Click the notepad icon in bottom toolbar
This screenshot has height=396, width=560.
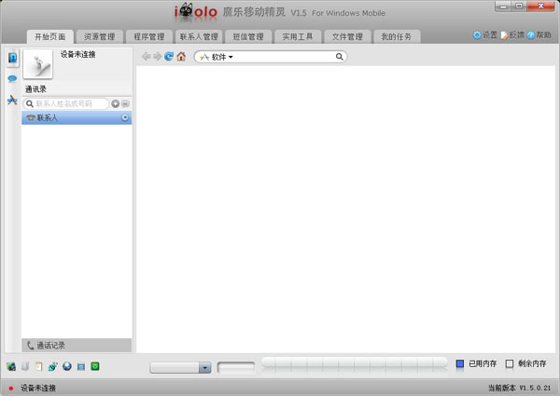click(38, 366)
